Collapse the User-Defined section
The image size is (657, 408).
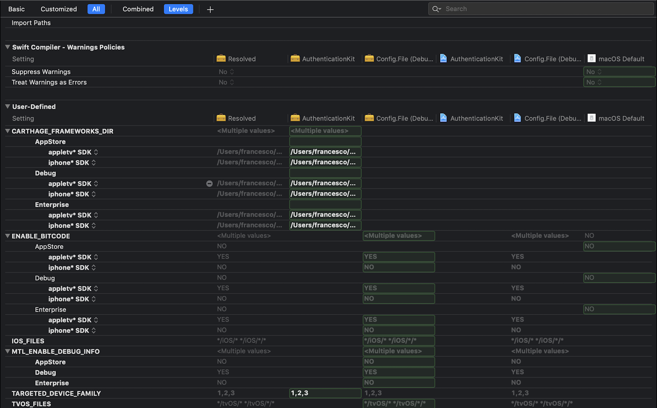pos(7,106)
